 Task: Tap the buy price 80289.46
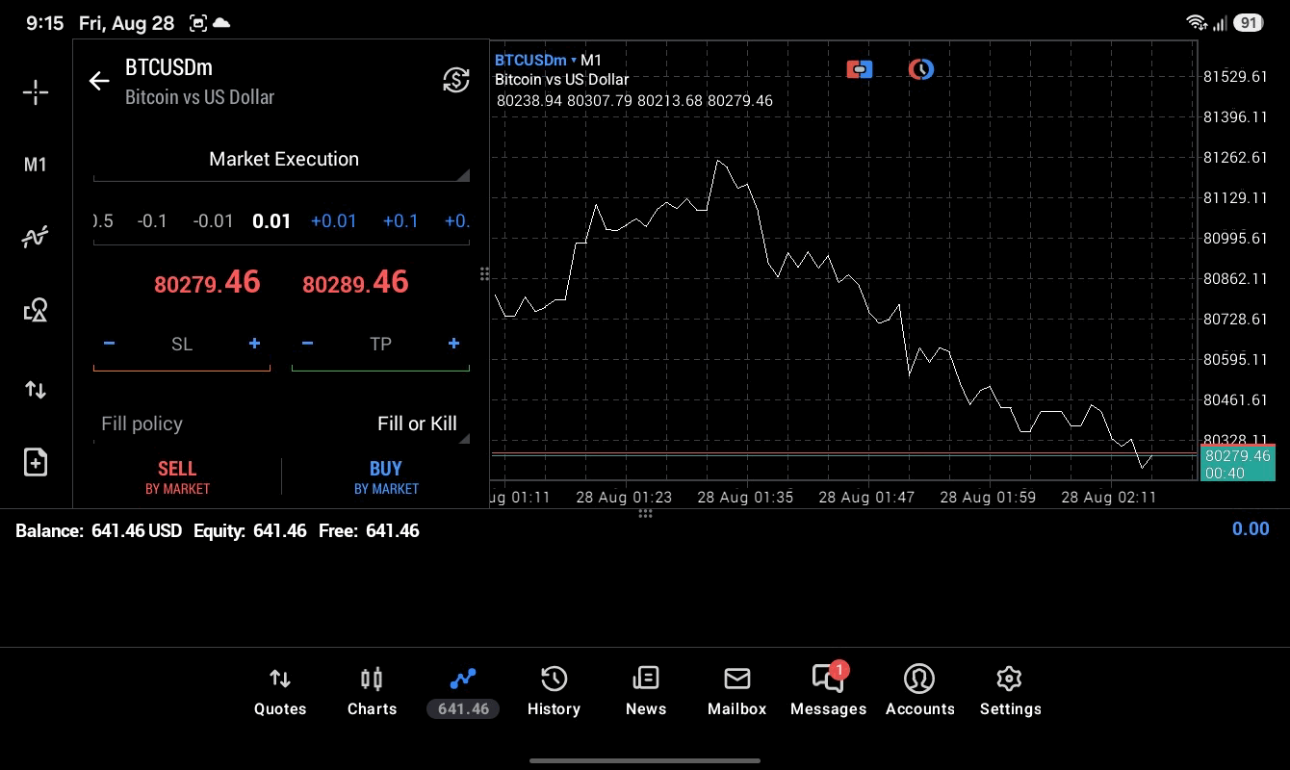pyautogui.click(x=355, y=282)
